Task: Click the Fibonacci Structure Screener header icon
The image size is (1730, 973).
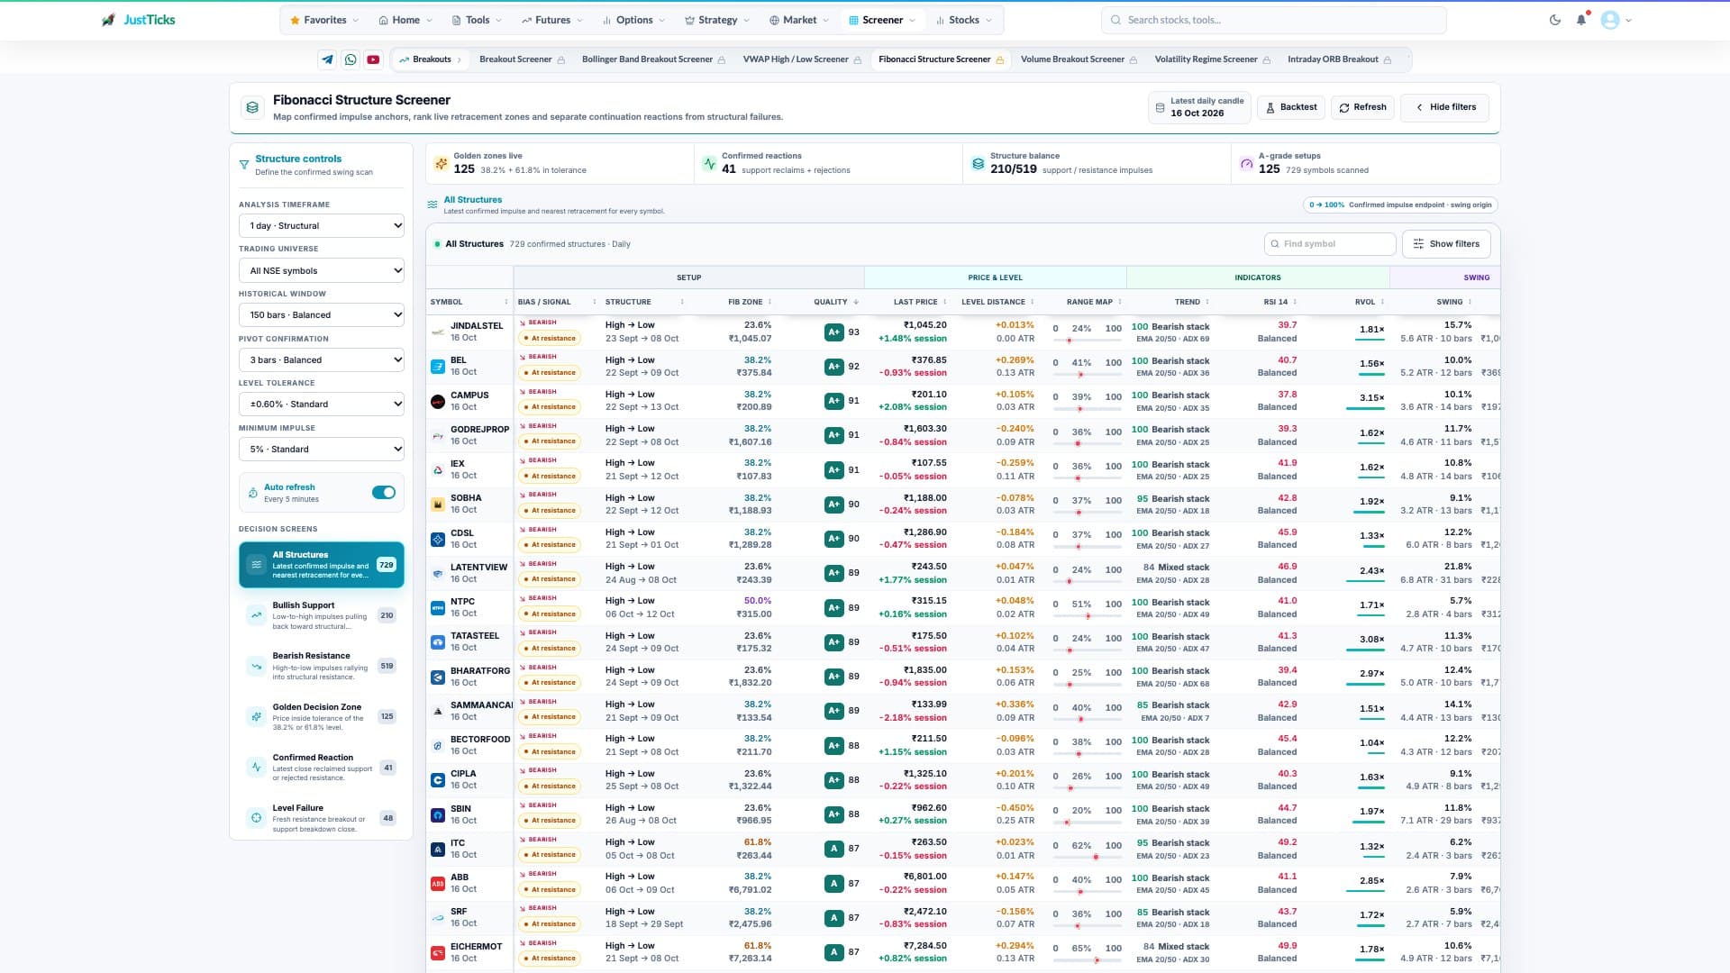Action: point(252,107)
